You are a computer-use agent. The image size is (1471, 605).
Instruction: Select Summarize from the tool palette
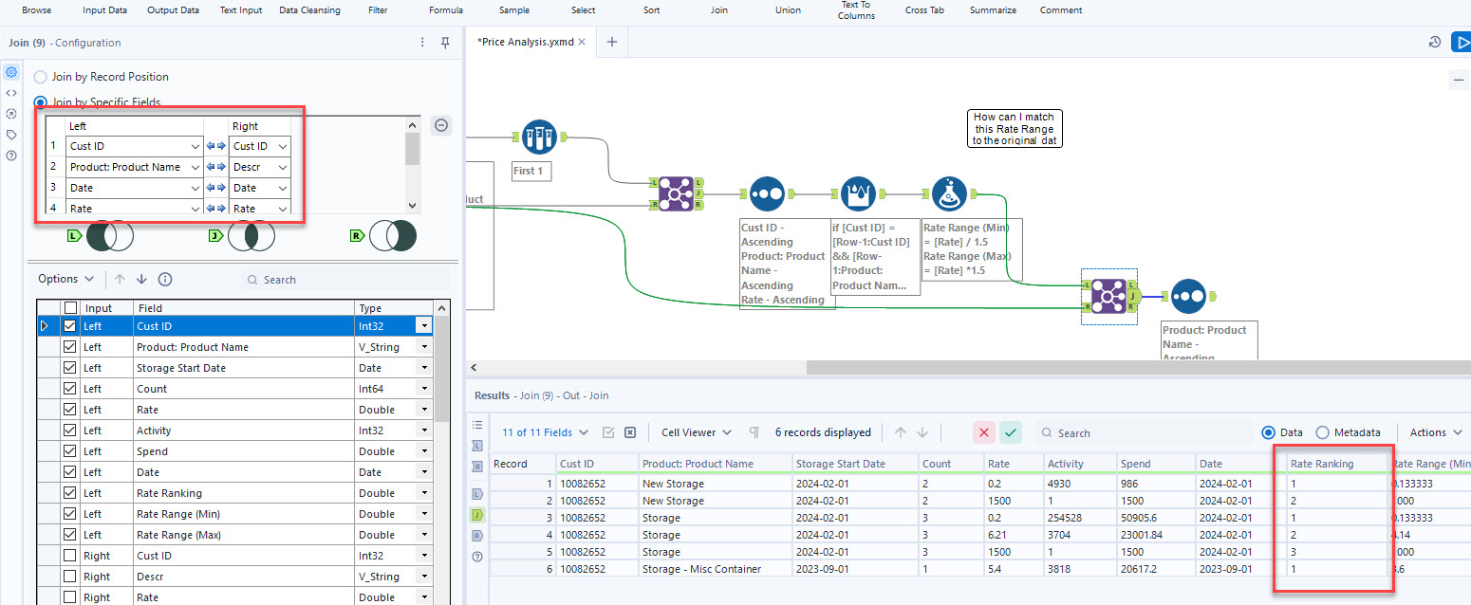click(x=993, y=10)
